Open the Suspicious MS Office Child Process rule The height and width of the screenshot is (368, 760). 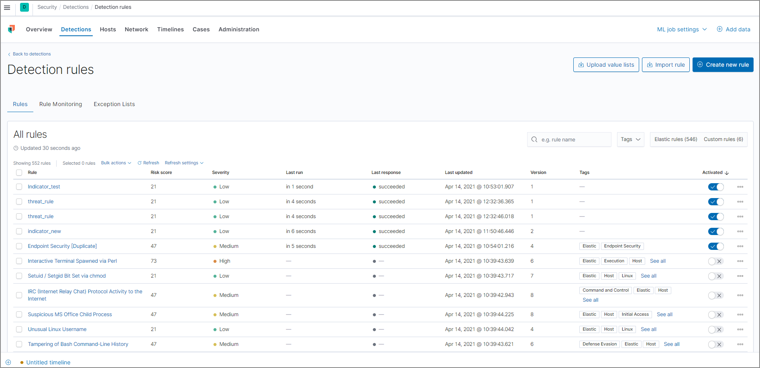70,315
